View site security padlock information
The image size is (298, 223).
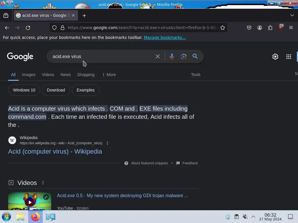(63, 28)
